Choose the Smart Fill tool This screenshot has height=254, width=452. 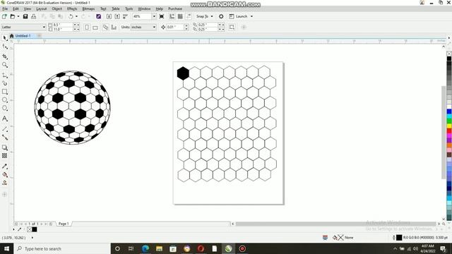5,183
